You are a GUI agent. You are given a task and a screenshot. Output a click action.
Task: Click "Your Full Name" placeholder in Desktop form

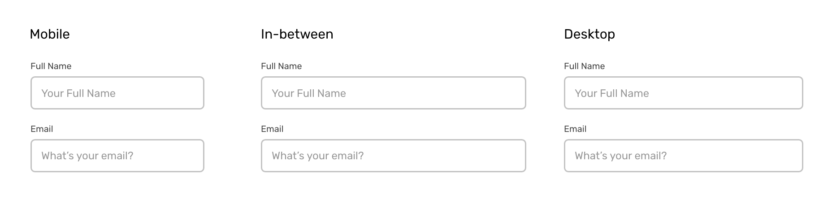(x=611, y=93)
